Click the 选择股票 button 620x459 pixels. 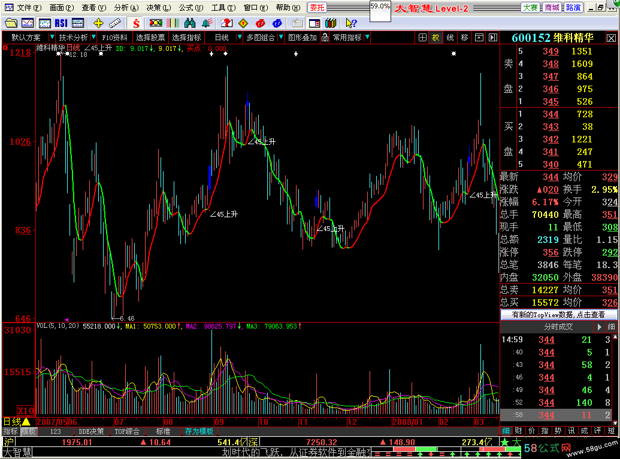click(x=150, y=37)
